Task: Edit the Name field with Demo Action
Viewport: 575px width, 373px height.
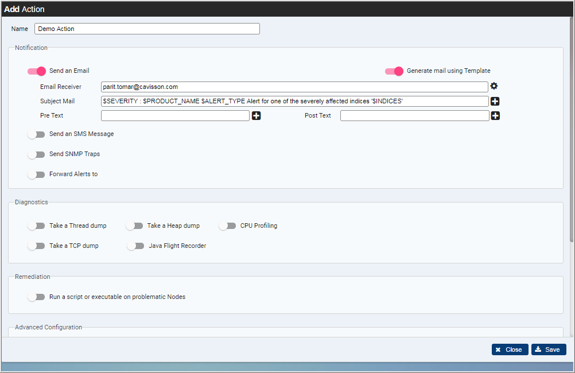Action: [x=147, y=29]
